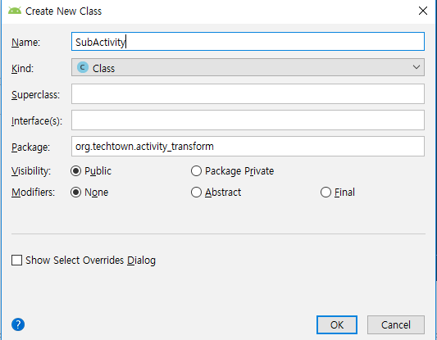Enable Show Select Overrides Dialog checkbox
The width and height of the screenshot is (437, 340).
(x=16, y=261)
